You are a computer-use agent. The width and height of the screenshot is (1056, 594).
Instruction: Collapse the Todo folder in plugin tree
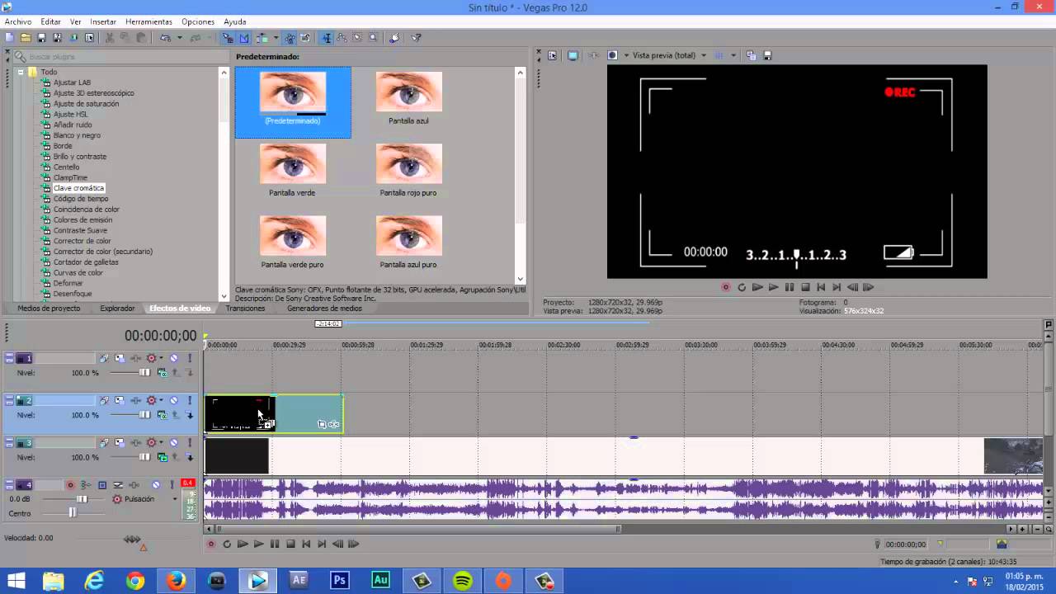tap(21, 72)
